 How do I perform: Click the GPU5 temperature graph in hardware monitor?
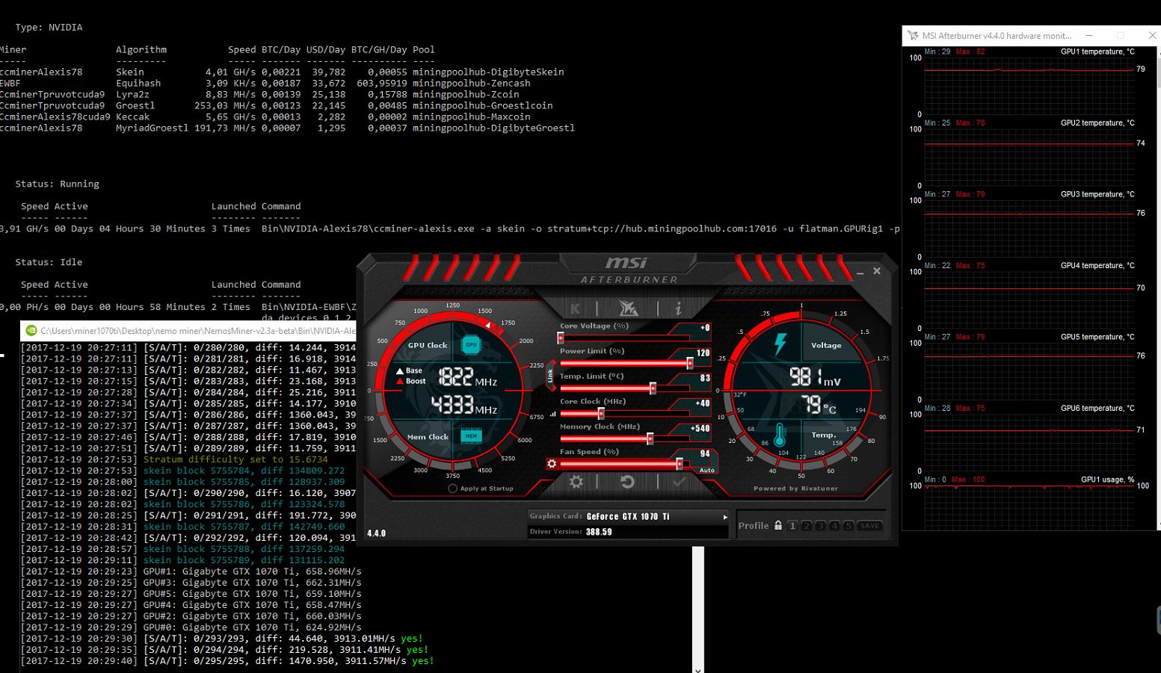click(x=1029, y=371)
